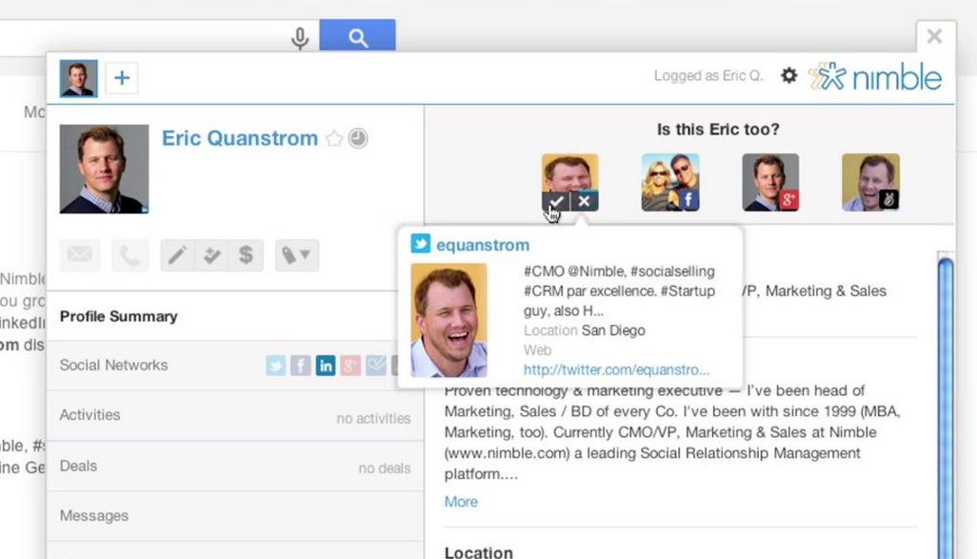977x559 pixels.
Task: Select the fourth suggested profile with dark badge
Action: [870, 182]
